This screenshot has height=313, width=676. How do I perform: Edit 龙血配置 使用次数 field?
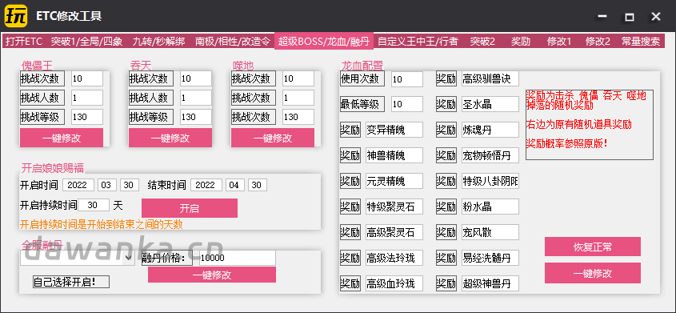(407, 79)
